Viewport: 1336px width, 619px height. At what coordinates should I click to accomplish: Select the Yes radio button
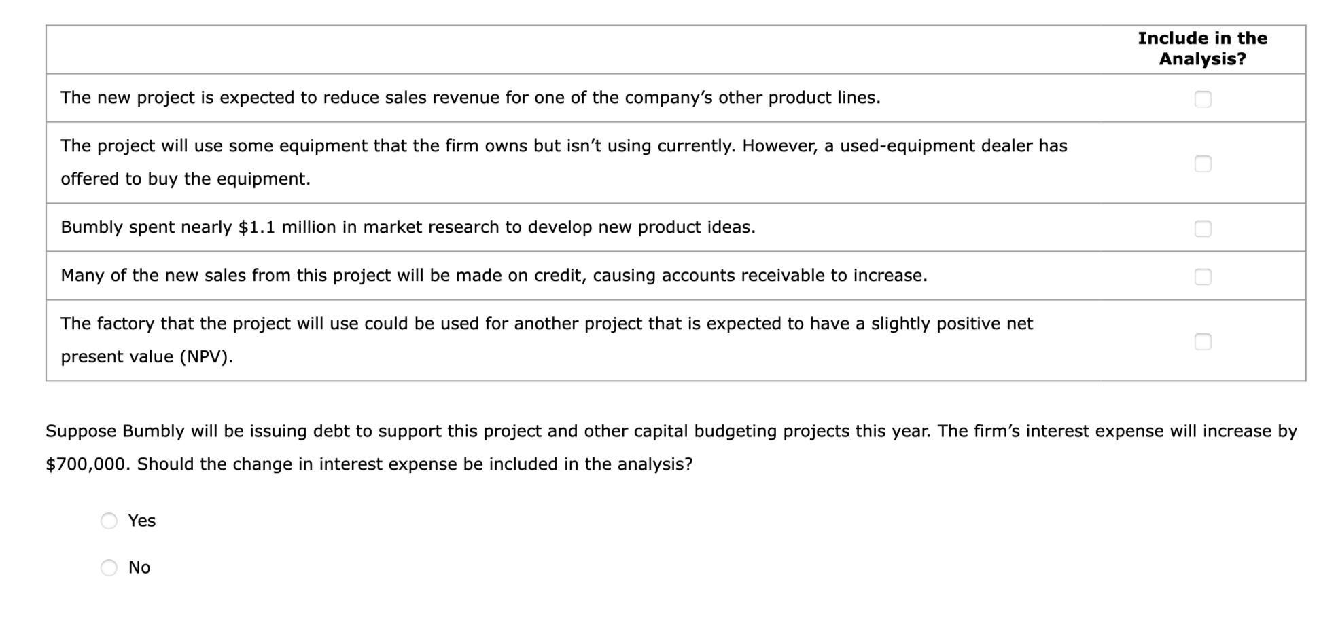coord(109,521)
